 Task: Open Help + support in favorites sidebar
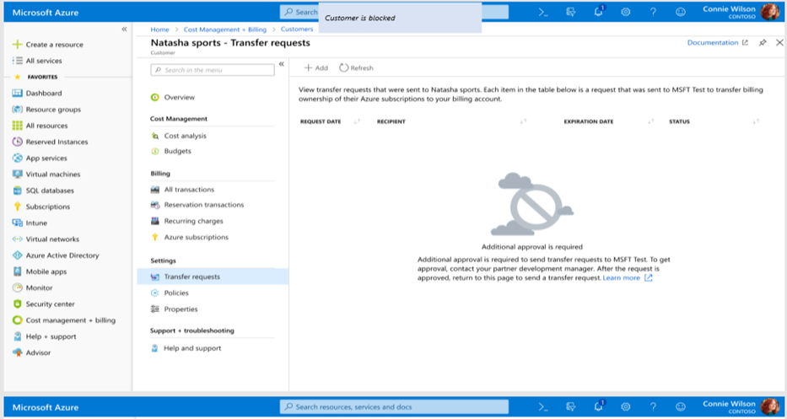[45, 336]
